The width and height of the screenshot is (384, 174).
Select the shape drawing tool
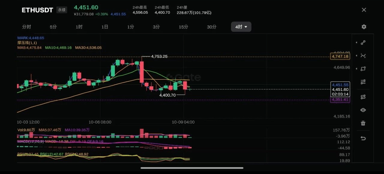363,69
